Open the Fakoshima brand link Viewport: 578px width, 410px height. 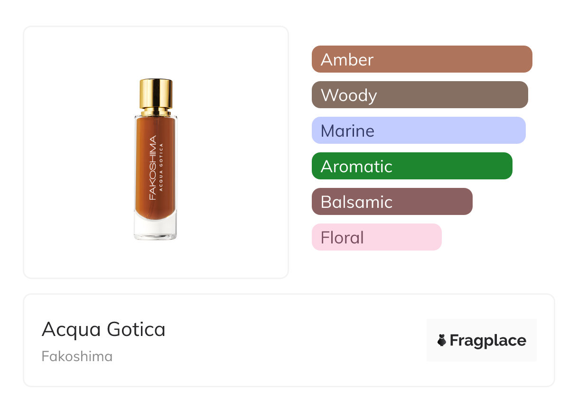[77, 356]
